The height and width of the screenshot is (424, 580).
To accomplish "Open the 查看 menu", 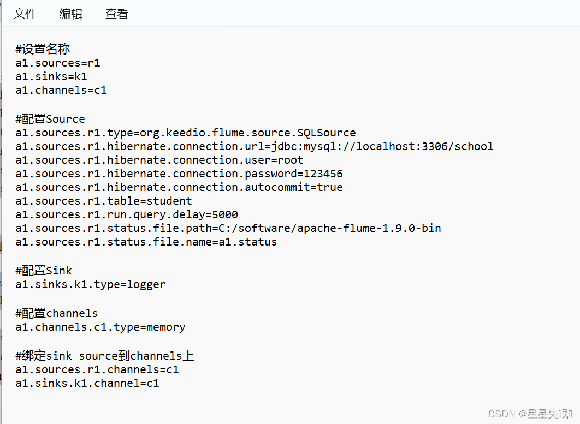I will (x=116, y=14).
